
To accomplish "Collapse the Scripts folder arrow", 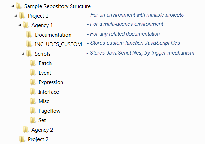I will (23, 54).
